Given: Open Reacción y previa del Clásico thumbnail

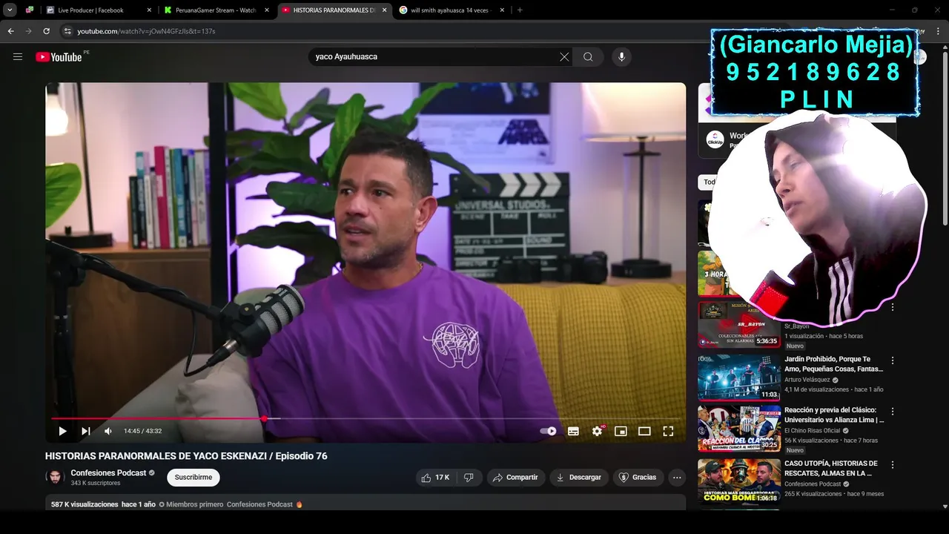Looking at the screenshot, I should [x=738, y=429].
